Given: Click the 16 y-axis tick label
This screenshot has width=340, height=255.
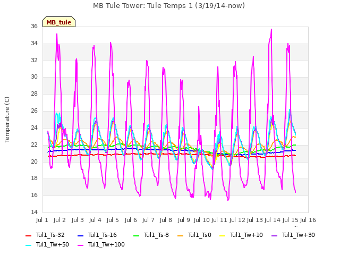Looking at the screenshot, I should coord(34,195).
